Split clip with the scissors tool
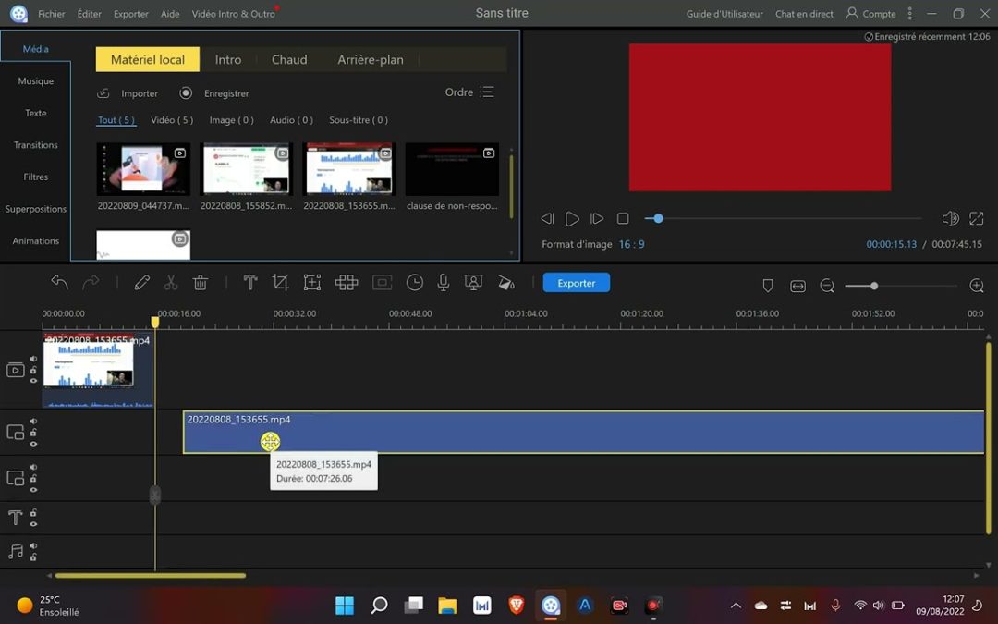This screenshot has height=624, width=998. (171, 282)
